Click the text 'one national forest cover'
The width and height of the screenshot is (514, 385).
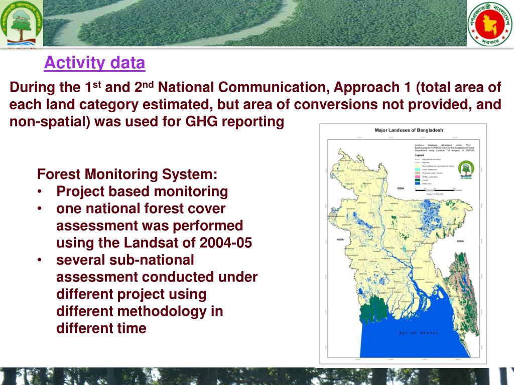point(141,209)
